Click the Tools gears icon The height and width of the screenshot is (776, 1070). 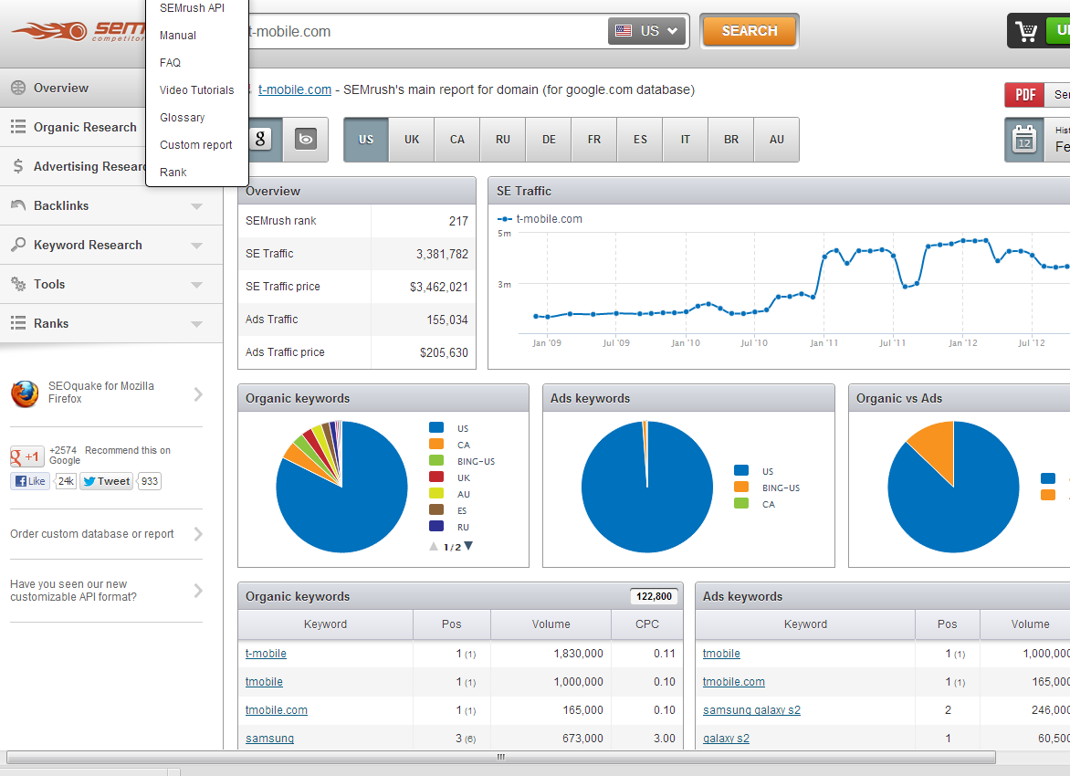18,284
